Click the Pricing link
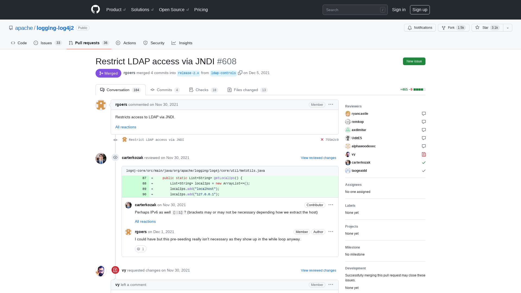The image size is (521, 293). (201, 9)
